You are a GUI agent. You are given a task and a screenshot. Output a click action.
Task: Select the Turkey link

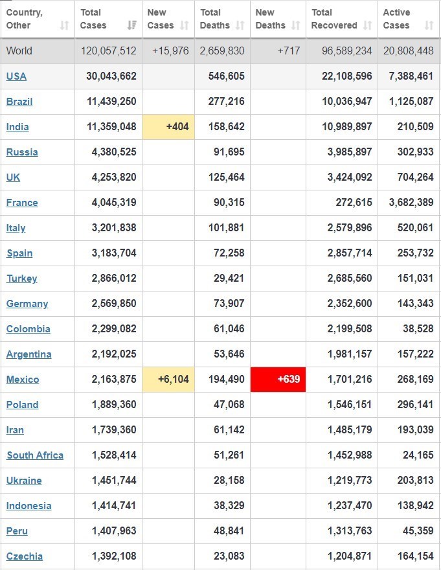coord(22,279)
